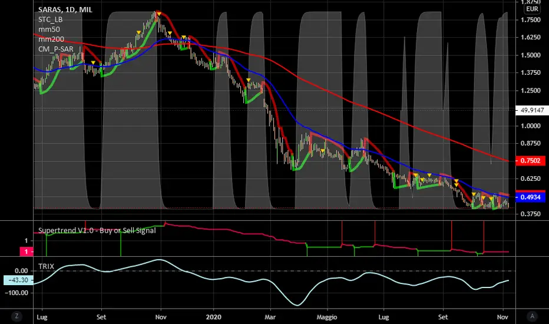The image size is (549, 324).
Task: Select the mm200 indicator label
Action: tap(51, 39)
